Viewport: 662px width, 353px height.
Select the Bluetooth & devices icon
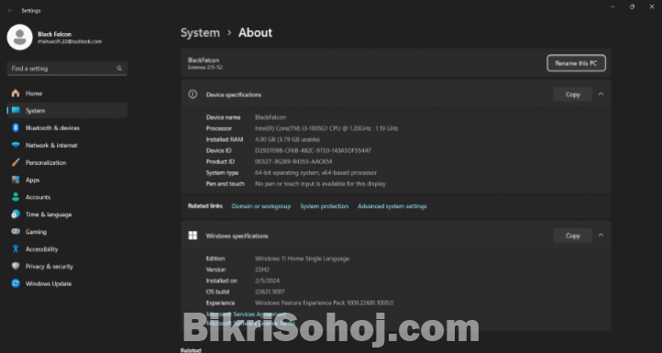pos(16,128)
